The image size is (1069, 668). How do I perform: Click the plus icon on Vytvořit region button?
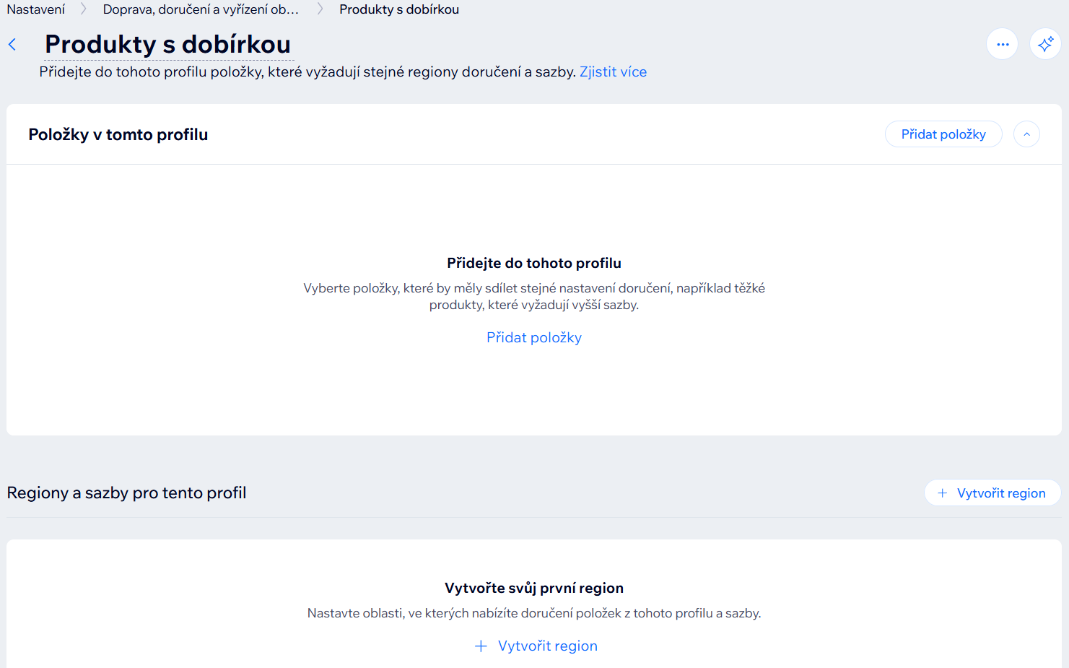943,493
